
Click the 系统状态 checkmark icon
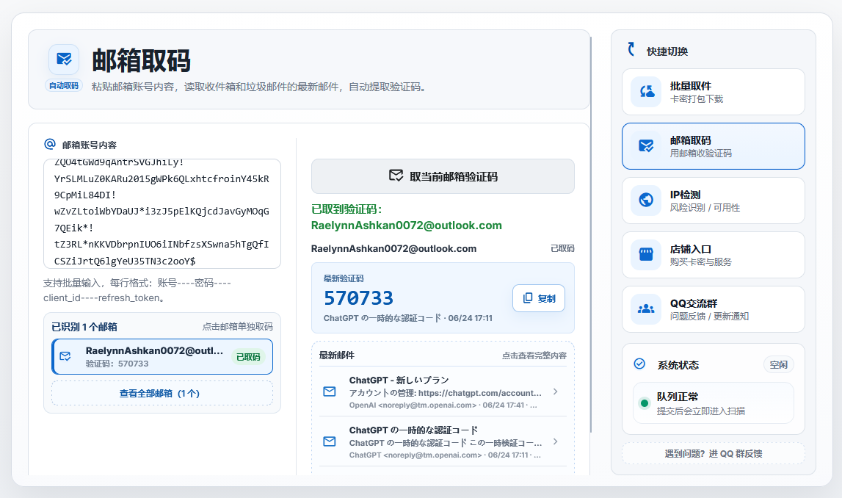coord(639,364)
